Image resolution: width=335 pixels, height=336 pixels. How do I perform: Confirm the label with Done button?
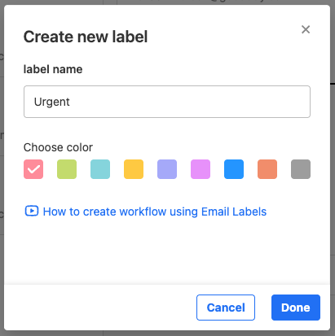pos(296,308)
